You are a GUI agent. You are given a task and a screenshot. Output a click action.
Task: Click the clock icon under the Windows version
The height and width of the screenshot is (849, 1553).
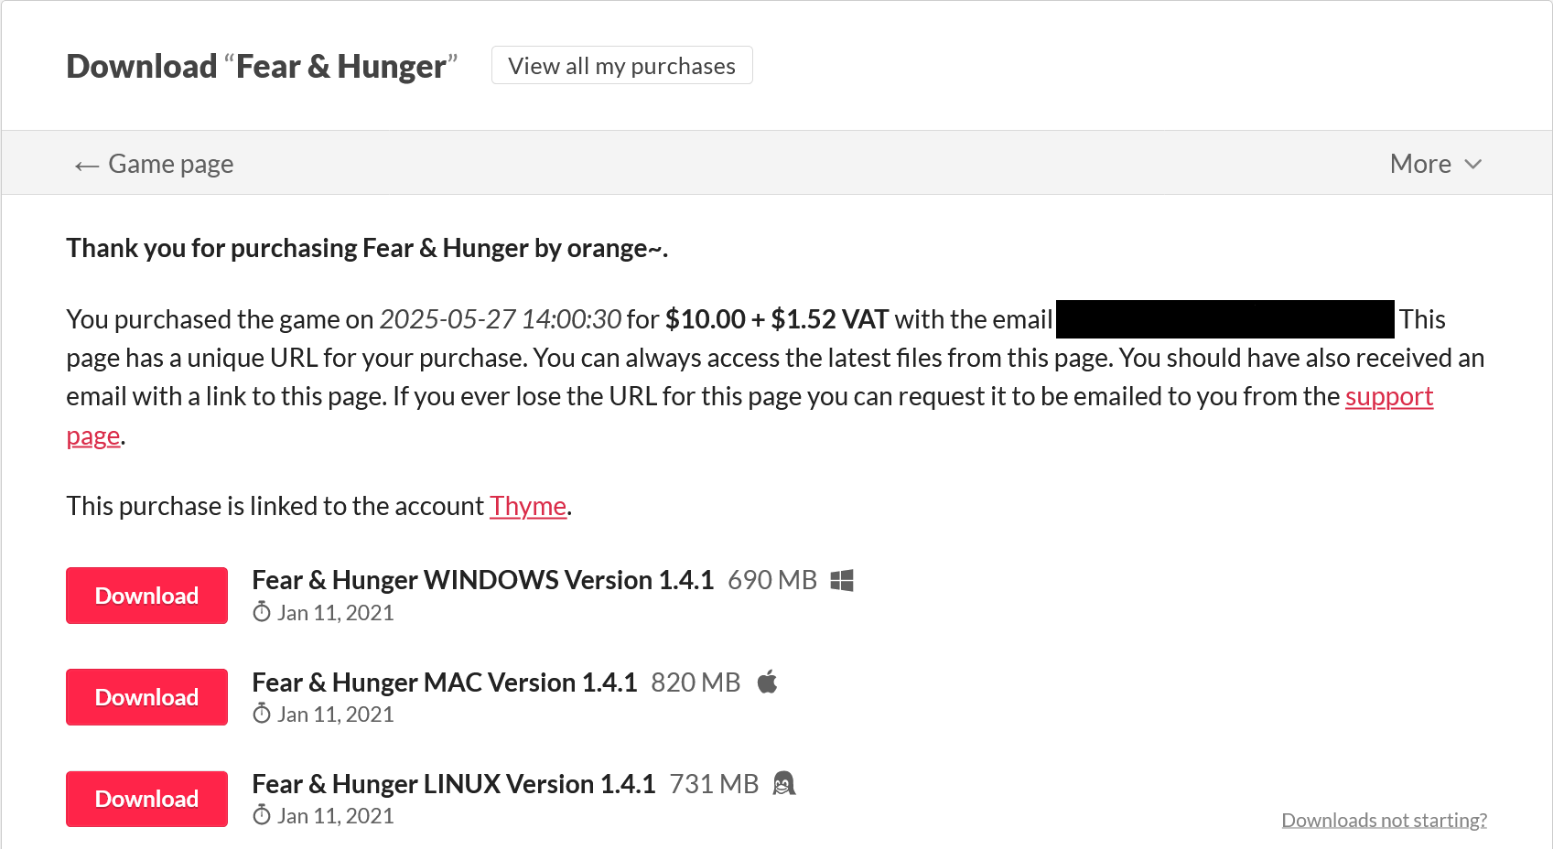[262, 612]
